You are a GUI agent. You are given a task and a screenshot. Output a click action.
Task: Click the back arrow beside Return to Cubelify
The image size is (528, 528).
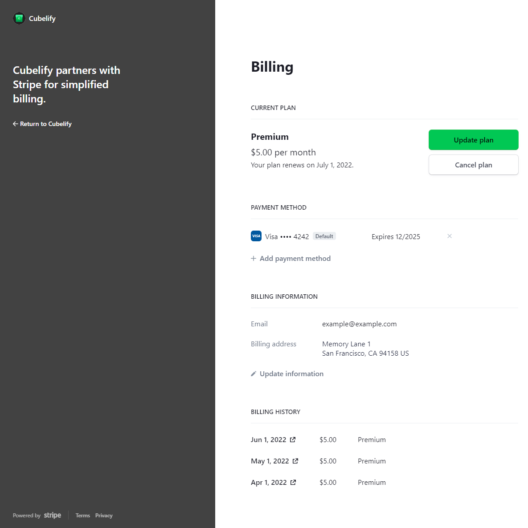(x=15, y=124)
